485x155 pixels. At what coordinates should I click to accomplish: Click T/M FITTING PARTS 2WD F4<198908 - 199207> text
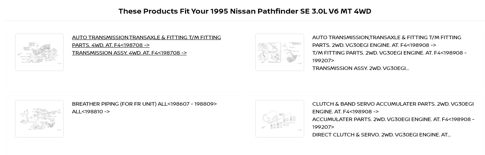(389, 56)
